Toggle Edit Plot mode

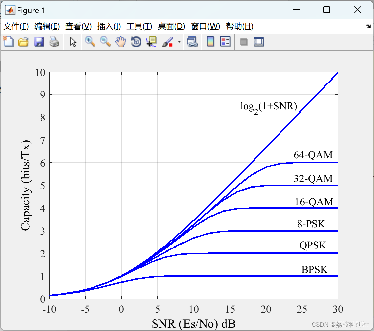coord(72,42)
